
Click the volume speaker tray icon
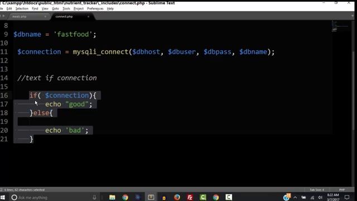320,198
